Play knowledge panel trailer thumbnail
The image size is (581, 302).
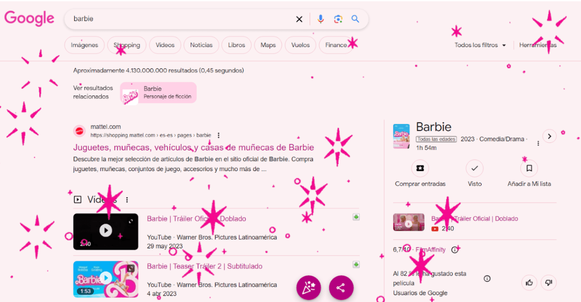click(409, 222)
